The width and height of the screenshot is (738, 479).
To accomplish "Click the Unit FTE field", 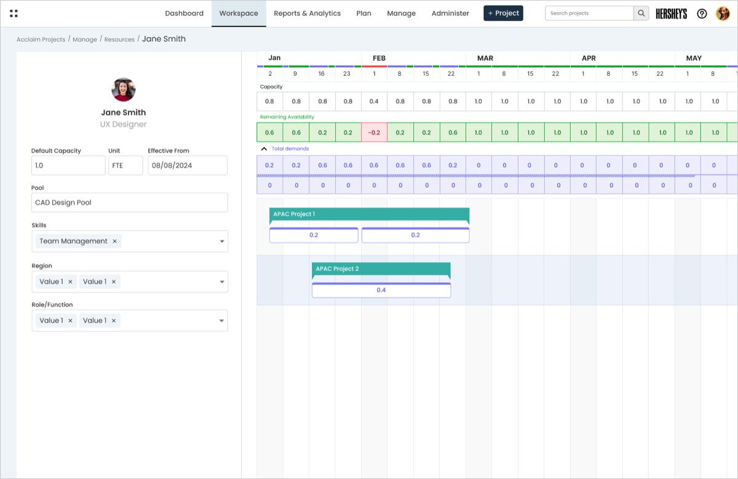I will click(x=125, y=165).
